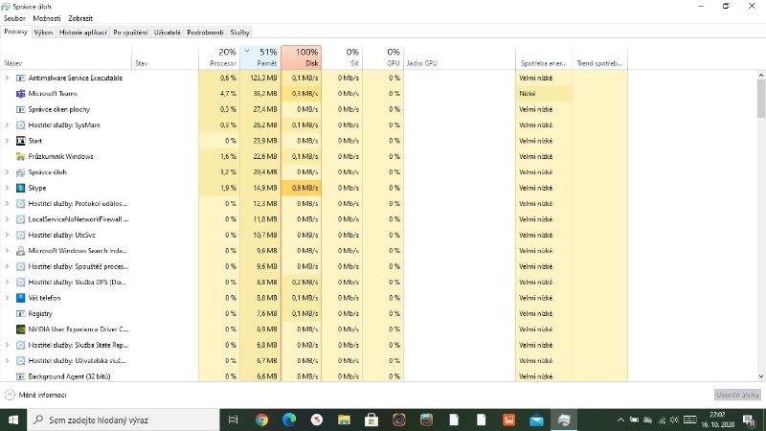Expand Hostitel služby: Služba DPS row
This screenshot has height=431, width=766.
coord(8,282)
